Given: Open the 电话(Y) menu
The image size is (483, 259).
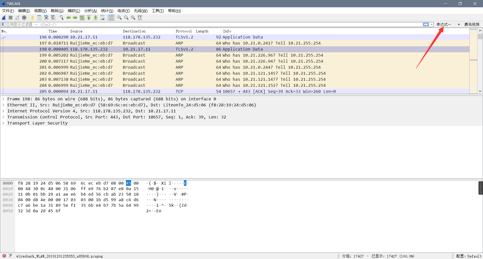Looking at the screenshot, I should point(124,11).
